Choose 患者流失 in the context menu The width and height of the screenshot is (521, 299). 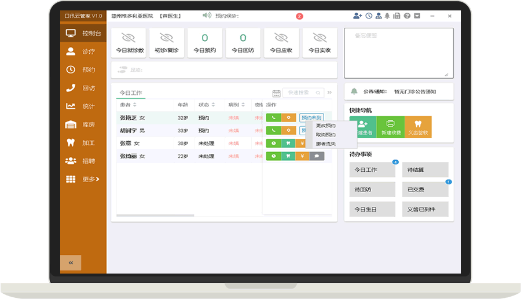click(x=325, y=143)
